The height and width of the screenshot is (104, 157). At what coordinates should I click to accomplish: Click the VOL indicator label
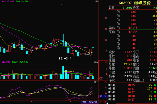point(96,62)
